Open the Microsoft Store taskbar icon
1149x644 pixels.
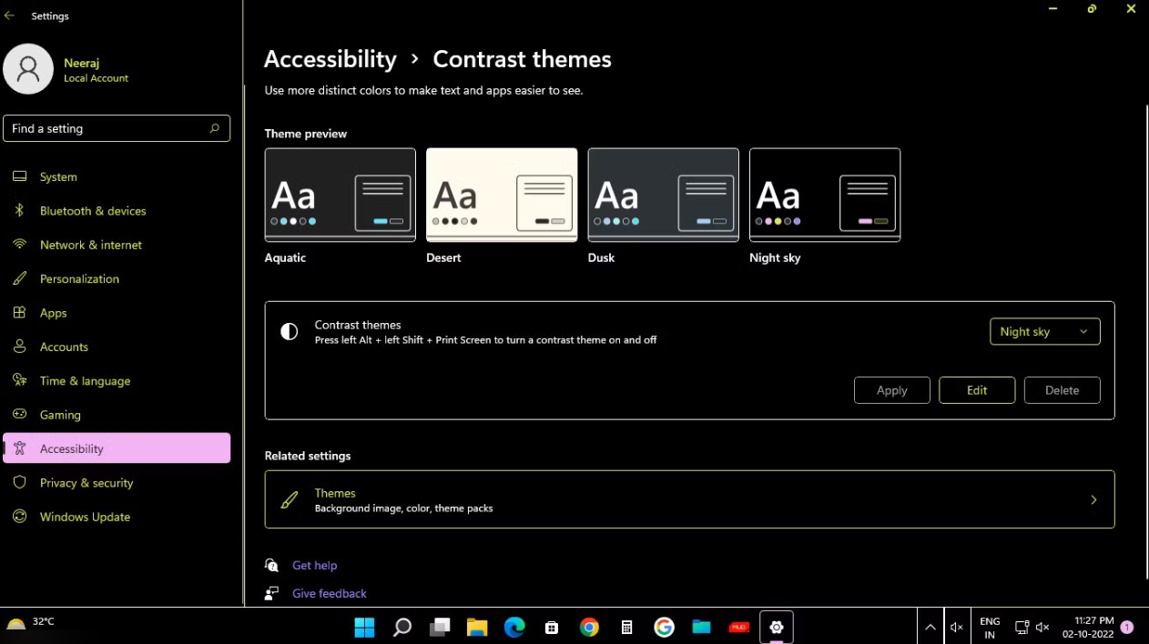(552, 627)
